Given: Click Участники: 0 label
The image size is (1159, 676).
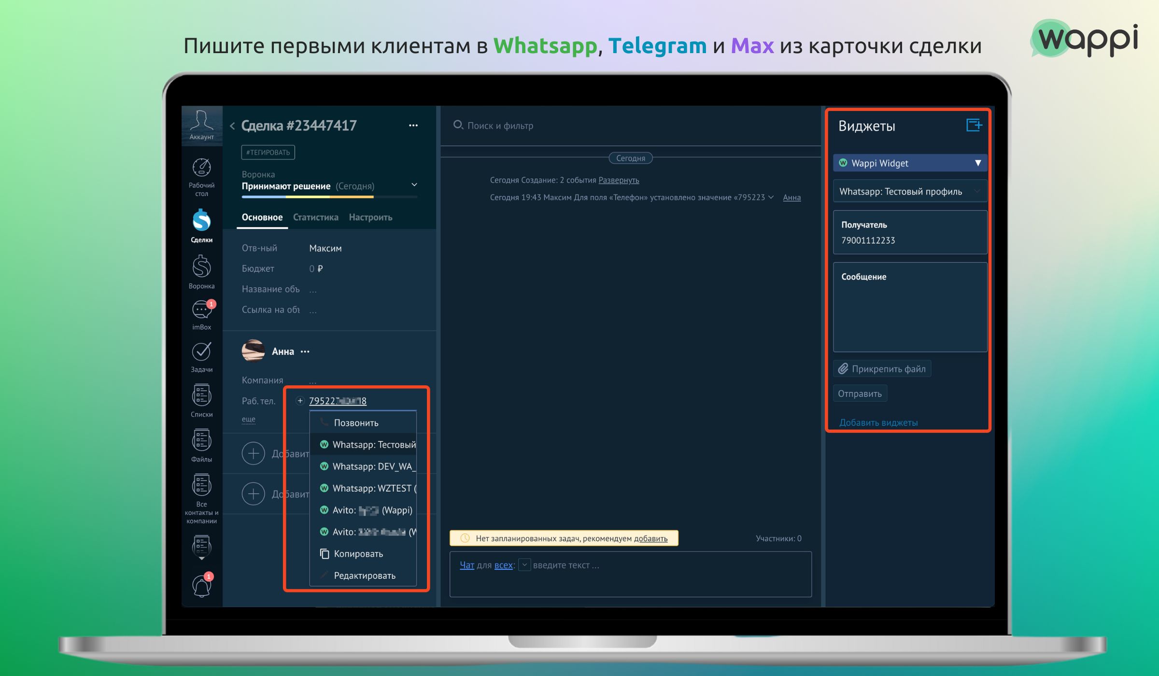Looking at the screenshot, I should pos(778,538).
